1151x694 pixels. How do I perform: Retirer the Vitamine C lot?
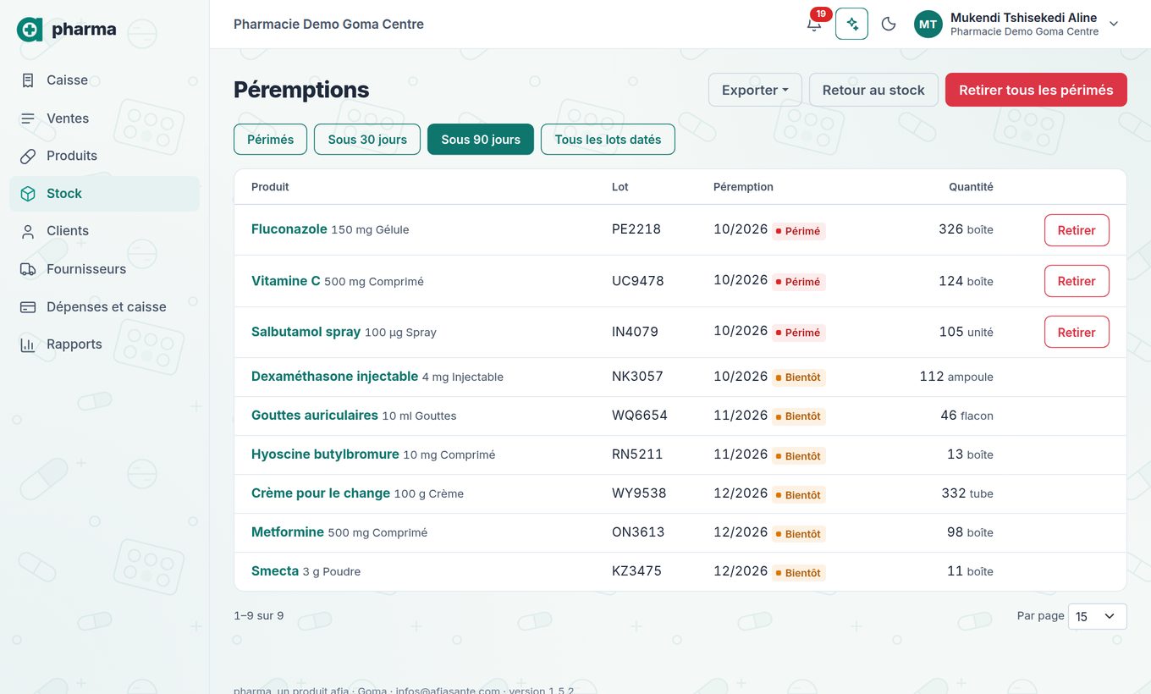pyautogui.click(x=1077, y=281)
